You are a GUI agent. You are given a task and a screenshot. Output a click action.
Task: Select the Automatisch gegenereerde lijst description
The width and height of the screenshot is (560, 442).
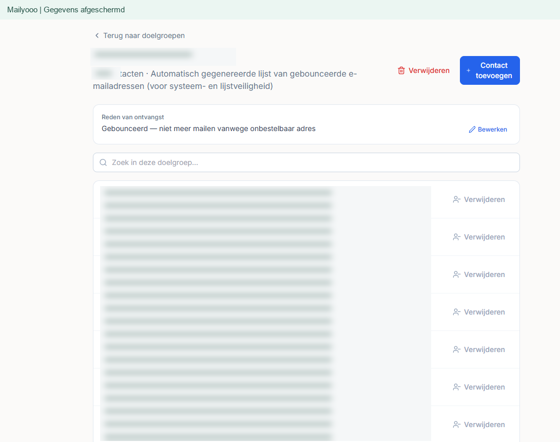coord(225,80)
